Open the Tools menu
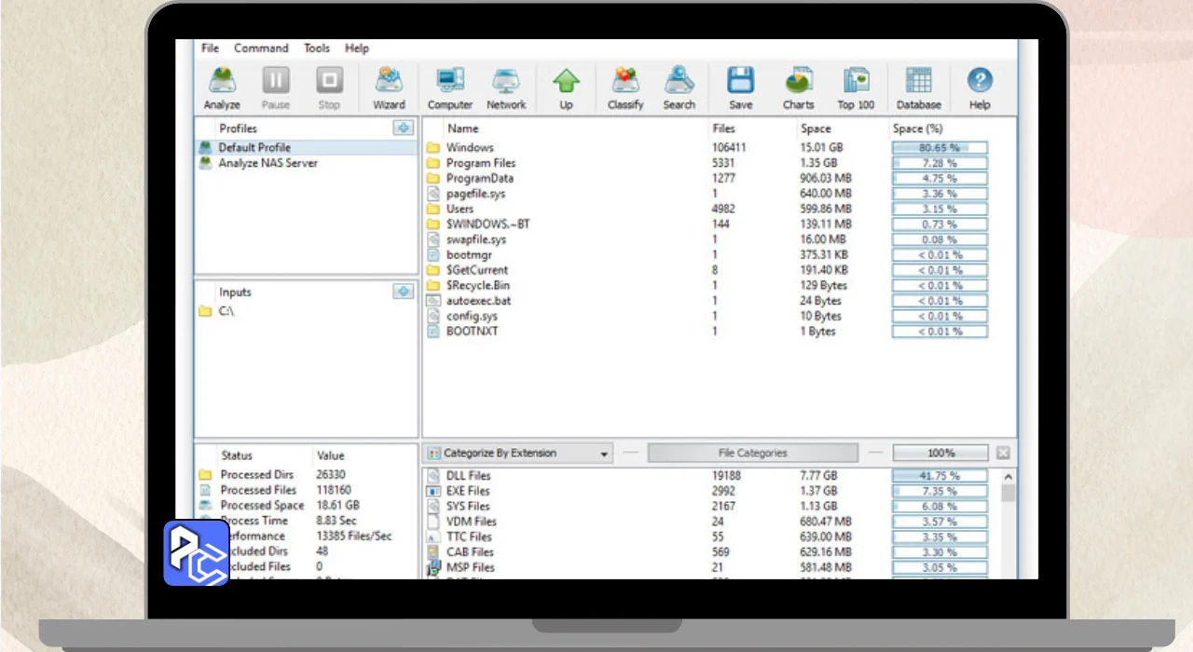Image resolution: width=1193 pixels, height=652 pixels. pyautogui.click(x=317, y=48)
